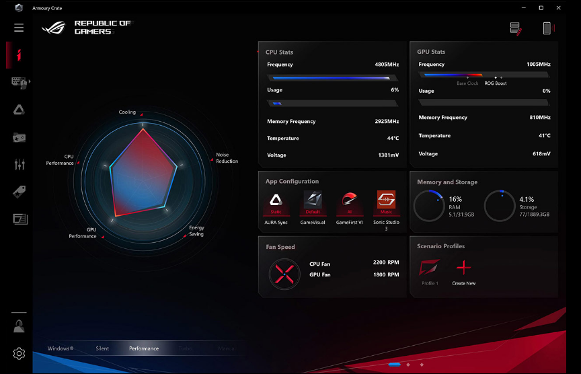Viewport: 581px width, 374px height.
Task: Open the Settings gear icon
Action: click(19, 354)
